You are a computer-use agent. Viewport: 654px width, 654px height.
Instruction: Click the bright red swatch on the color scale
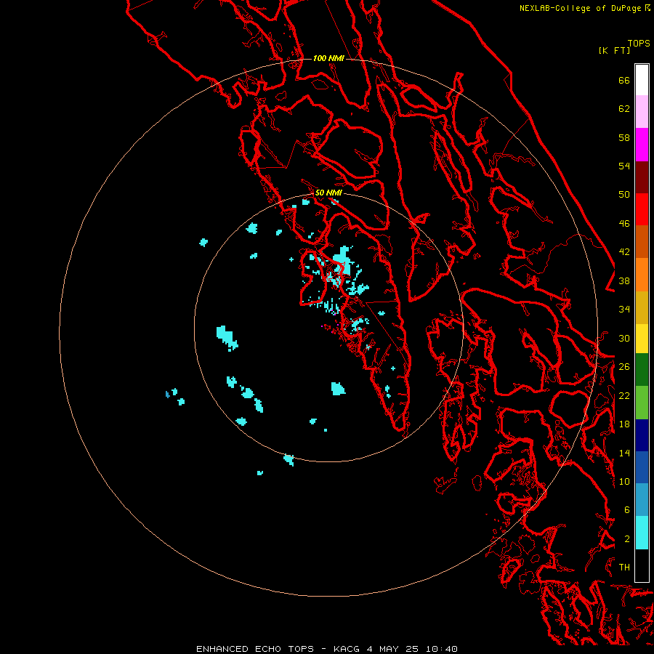pyautogui.click(x=642, y=209)
